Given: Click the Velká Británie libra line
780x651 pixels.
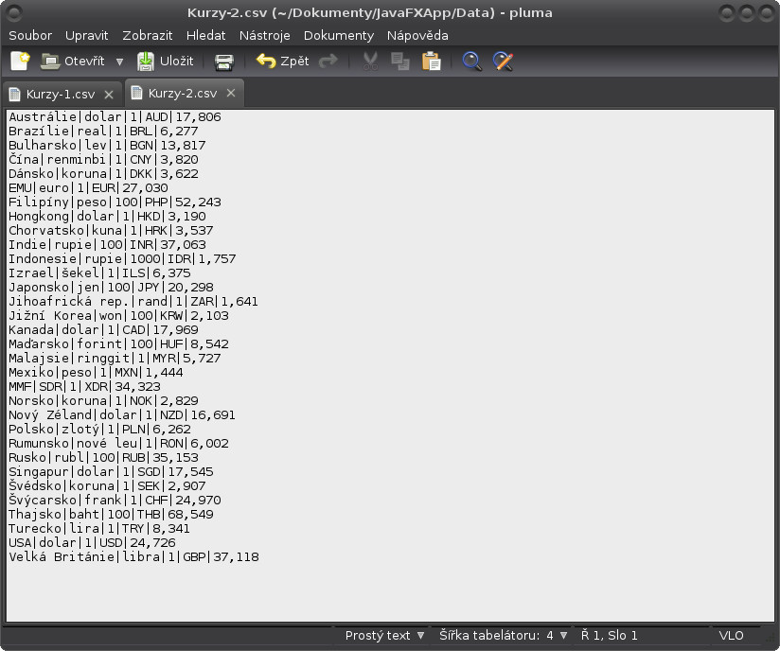Looking at the screenshot, I should click(x=133, y=557).
